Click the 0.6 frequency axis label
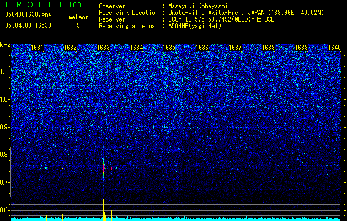The image size is (347, 221). click(5, 210)
